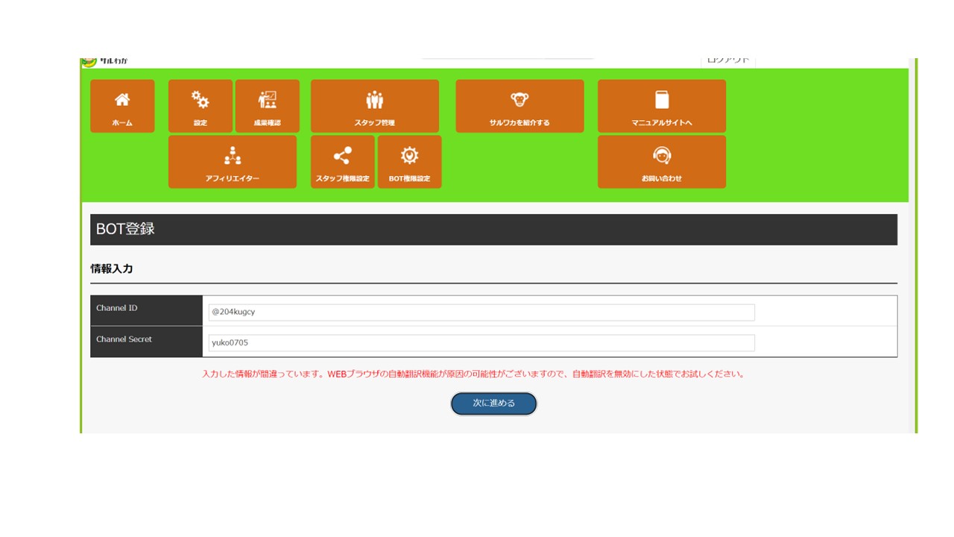The width and height of the screenshot is (954, 537).
Task: Click the Channel ID label cell
Action: tap(146, 311)
